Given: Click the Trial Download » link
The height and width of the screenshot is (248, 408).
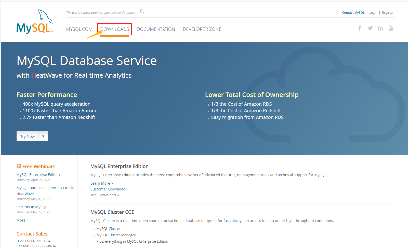Looking at the screenshot, I should pyautogui.click(x=104, y=195).
